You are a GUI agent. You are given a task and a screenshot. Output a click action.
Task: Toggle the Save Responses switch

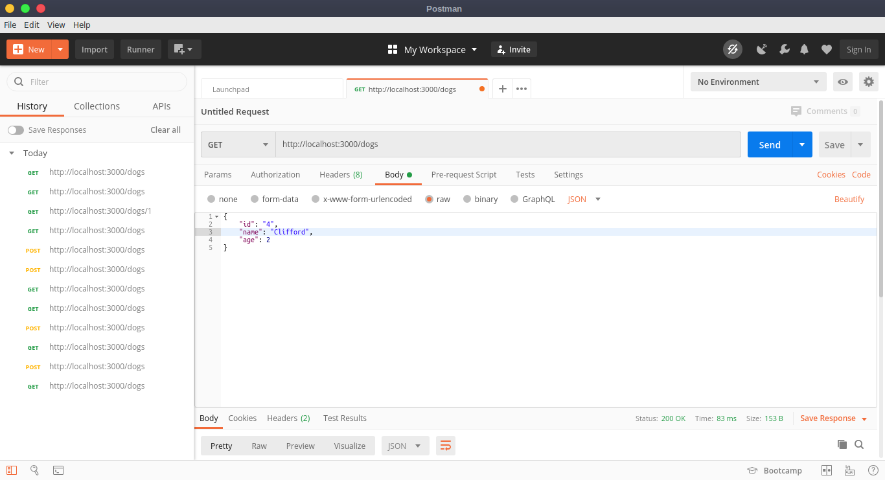[x=16, y=130]
